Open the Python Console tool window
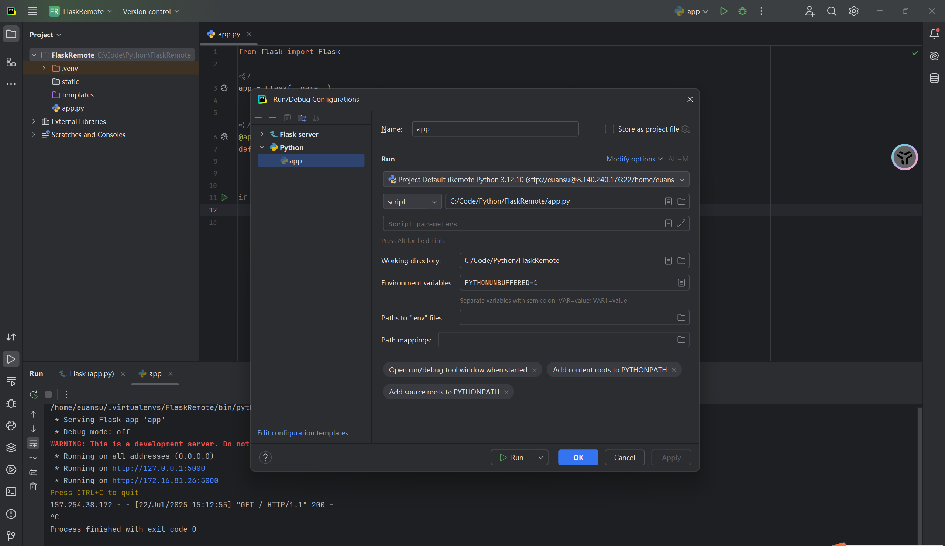The height and width of the screenshot is (546, 945). [x=11, y=425]
